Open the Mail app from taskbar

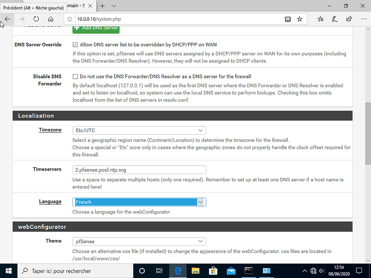(231, 271)
